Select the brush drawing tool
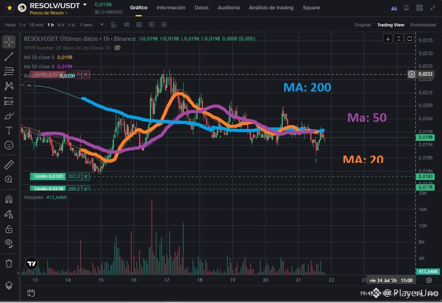Image resolution: width=442 pixels, height=303 pixels. pyautogui.click(x=9, y=116)
